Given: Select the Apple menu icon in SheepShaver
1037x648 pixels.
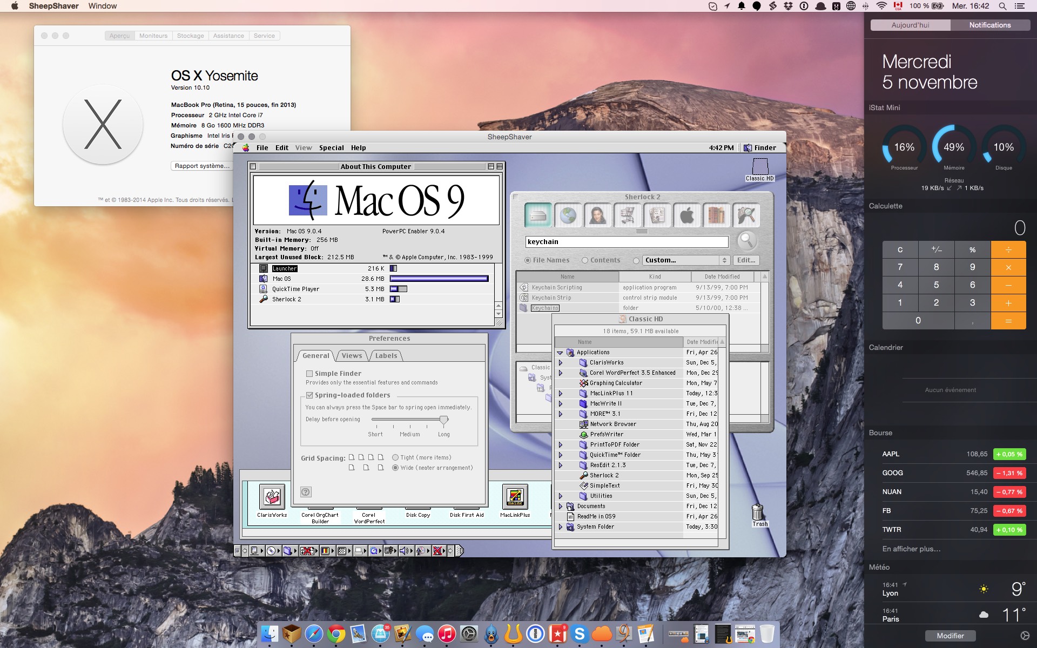Looking at the screenshot, I should (x=246, y=147).
